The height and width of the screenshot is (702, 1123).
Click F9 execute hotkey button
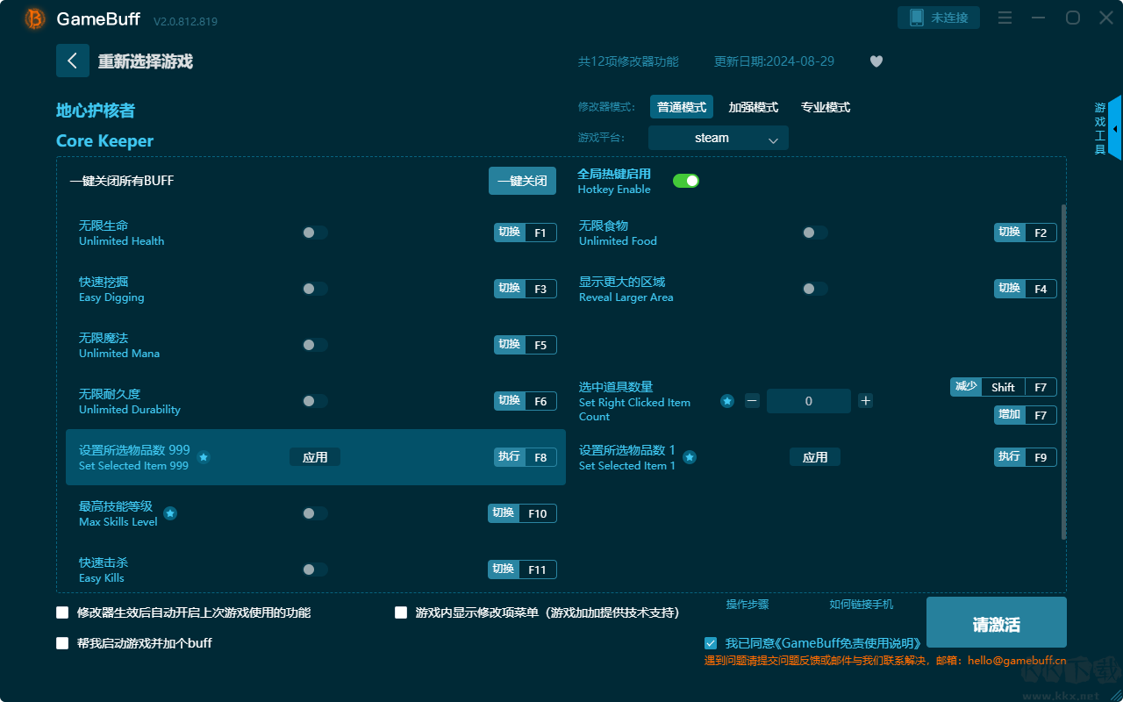click(1026, 457)
